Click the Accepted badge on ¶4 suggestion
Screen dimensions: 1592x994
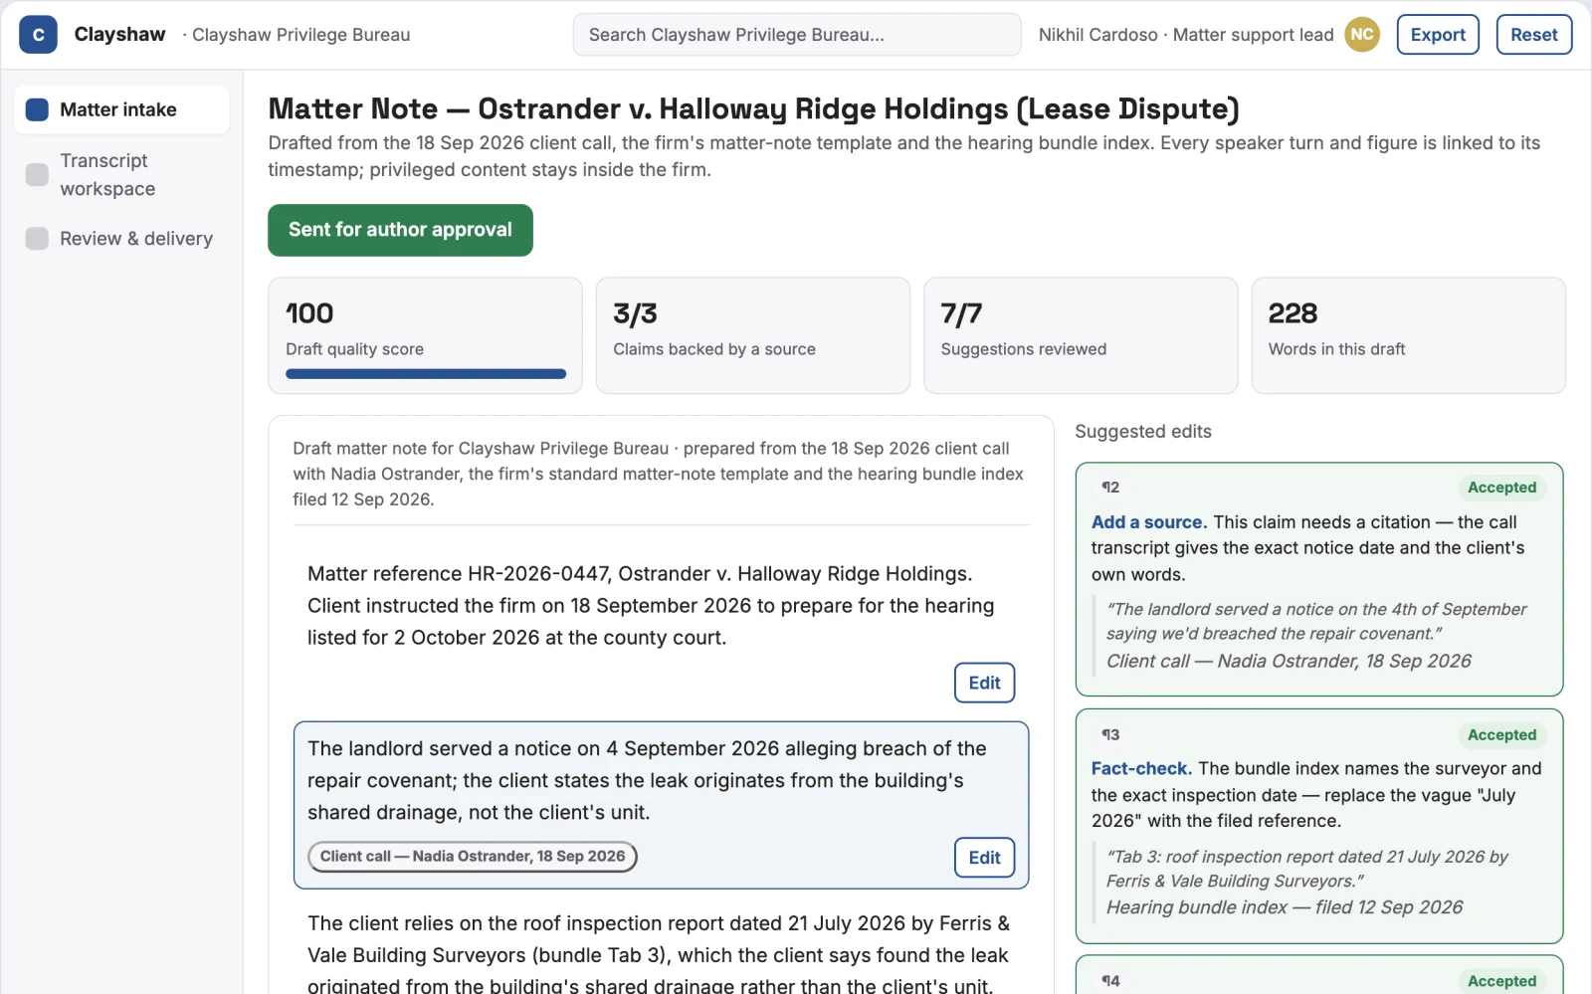click(1501, 981)
